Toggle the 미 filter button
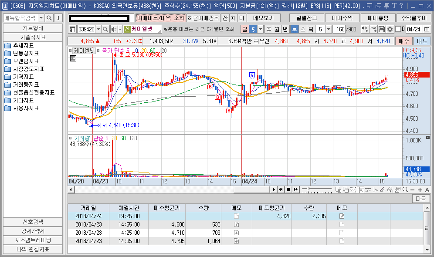Screen dimensions: 434x257 (x=242, y=18)
